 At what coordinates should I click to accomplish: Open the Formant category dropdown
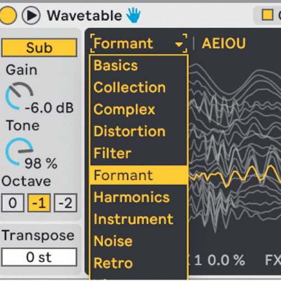coord(139,43)
